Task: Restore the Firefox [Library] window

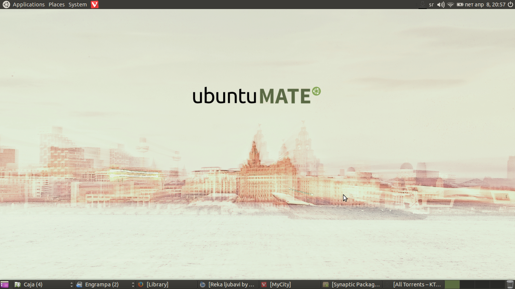Action: point(167,284)
